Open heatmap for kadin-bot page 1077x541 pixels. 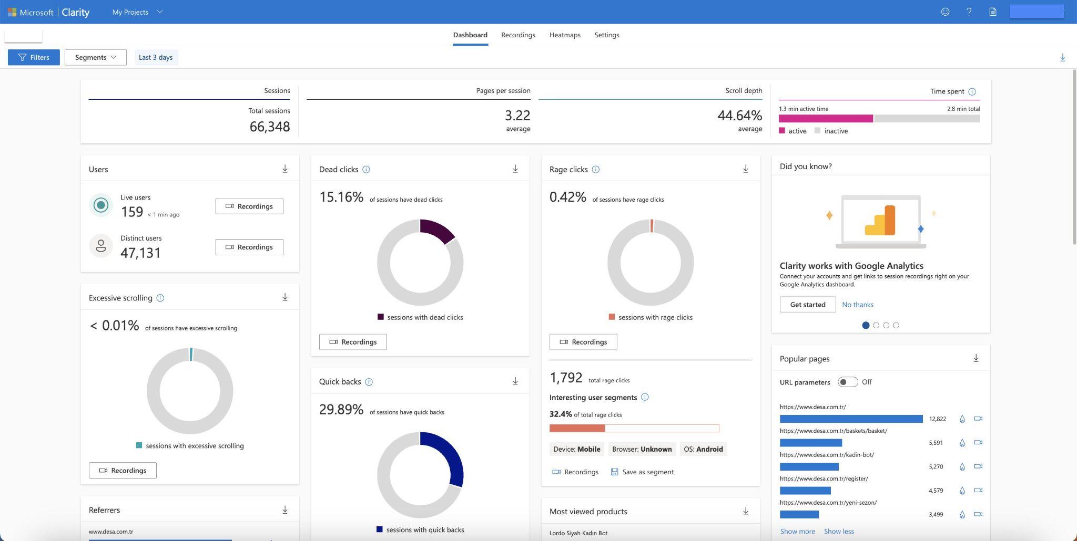pos(962,466)
